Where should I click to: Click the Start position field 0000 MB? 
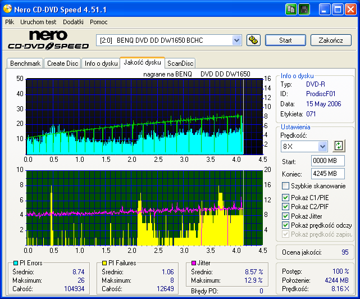(328, 161)
